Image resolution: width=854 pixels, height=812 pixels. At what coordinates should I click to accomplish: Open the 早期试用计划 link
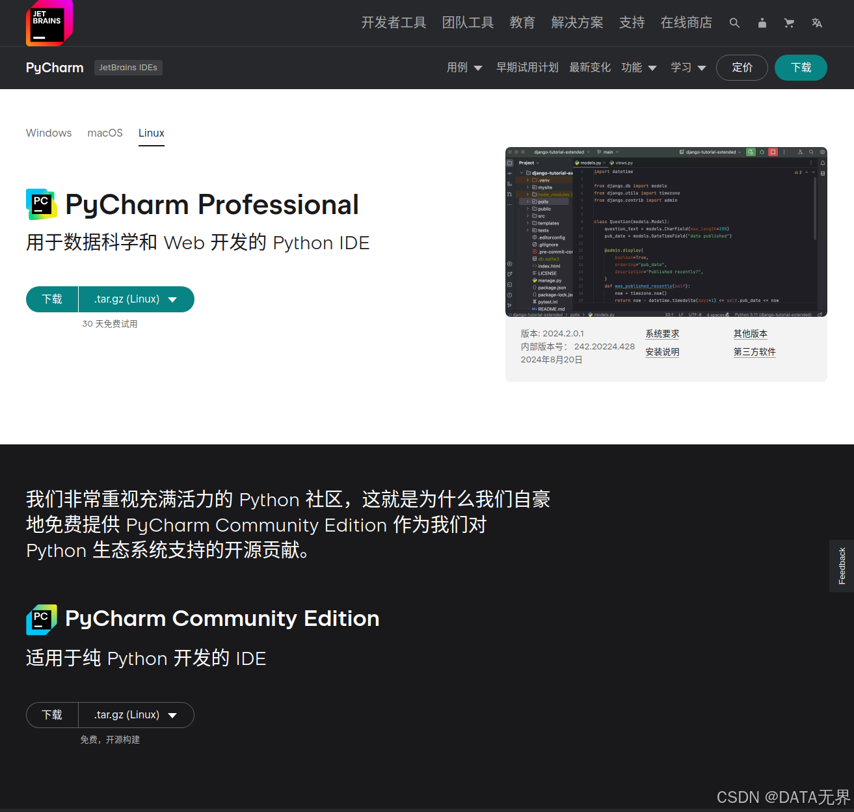pos(527,68)
